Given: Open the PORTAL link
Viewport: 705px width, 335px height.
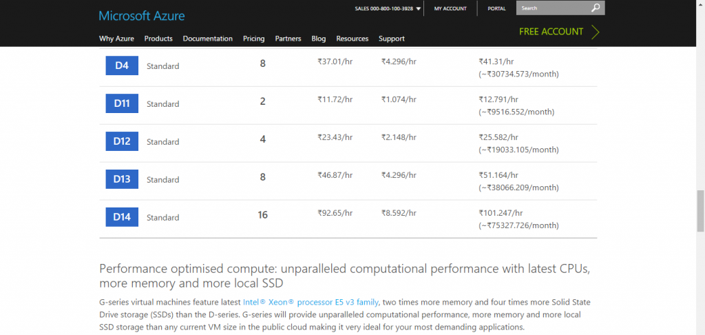Looking at the screenshot, I should tap(496, 9).
